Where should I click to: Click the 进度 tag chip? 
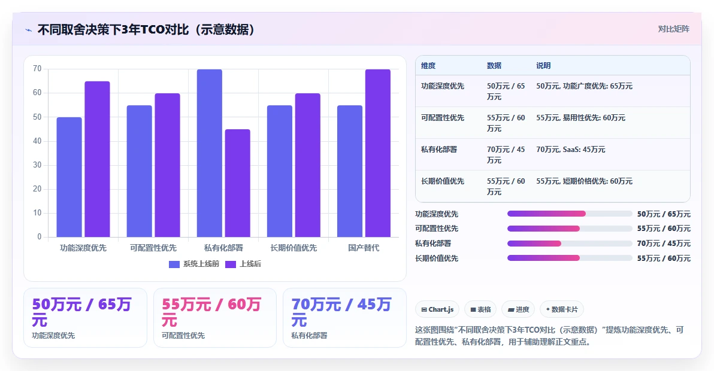click(518, 309)
